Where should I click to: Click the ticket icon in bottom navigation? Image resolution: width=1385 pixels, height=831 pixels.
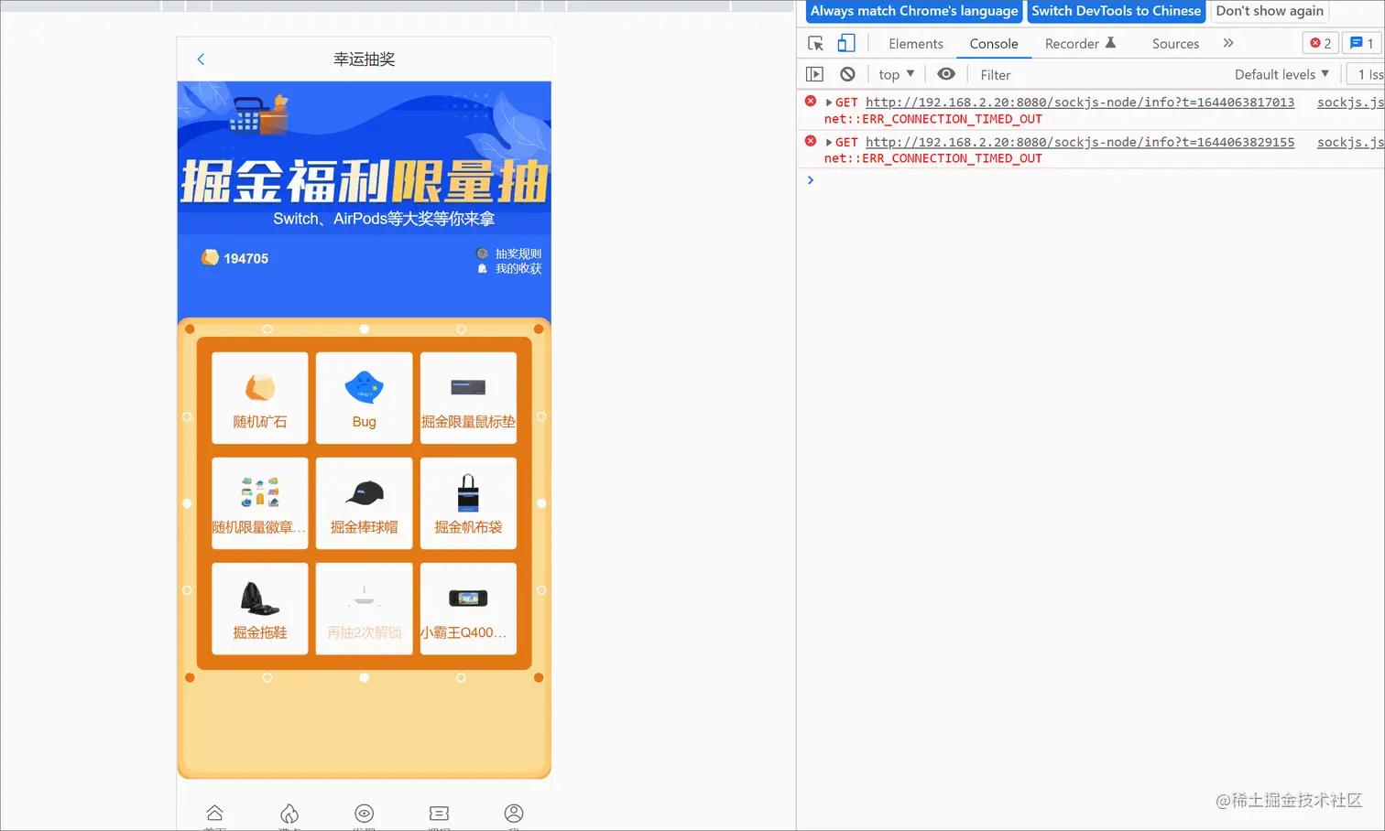439,814
